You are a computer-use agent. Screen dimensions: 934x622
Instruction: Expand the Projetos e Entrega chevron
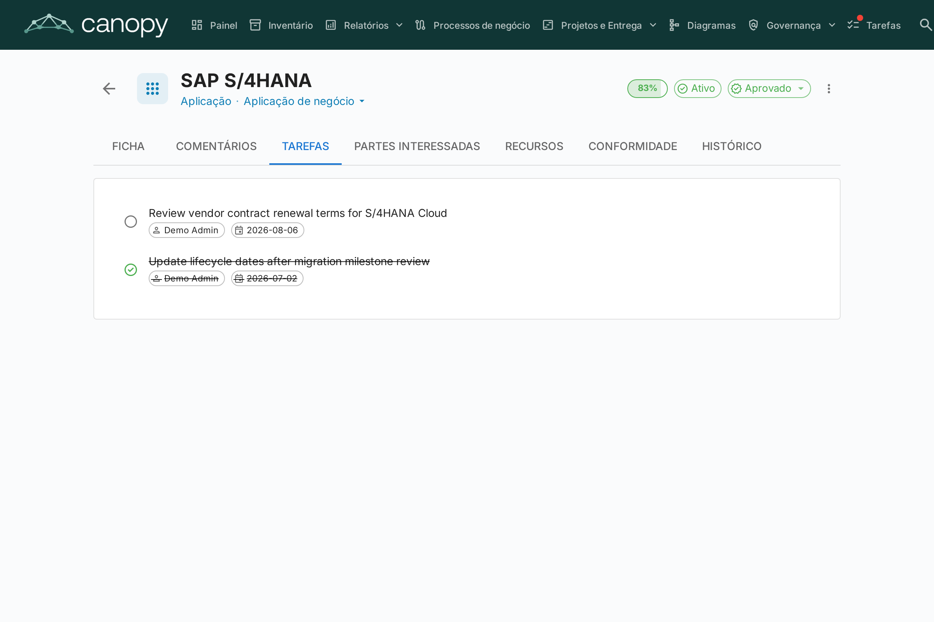pyautogui.click(x=653, y=25)
